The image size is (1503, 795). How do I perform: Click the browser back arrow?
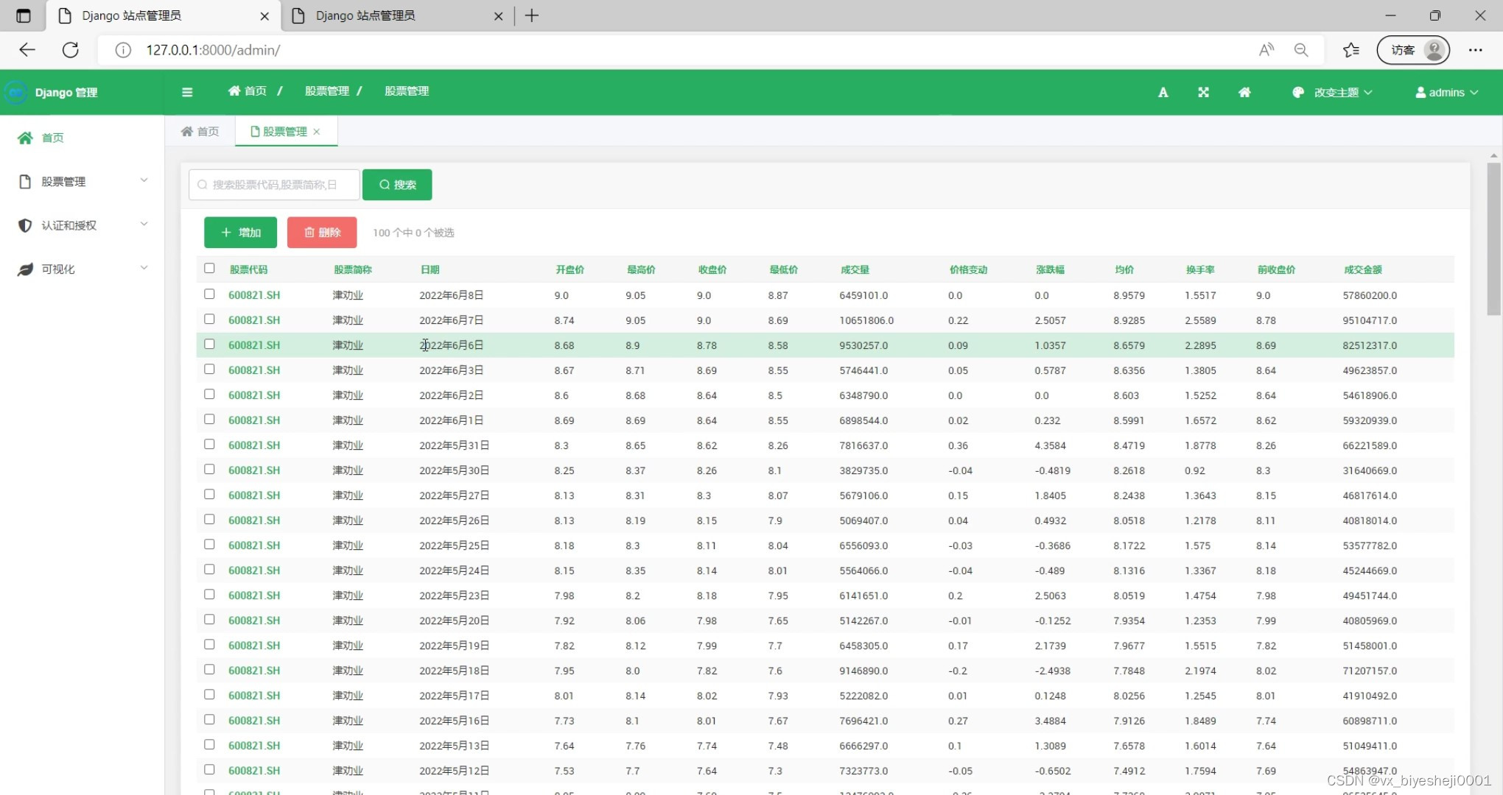[x=27, y=50]
